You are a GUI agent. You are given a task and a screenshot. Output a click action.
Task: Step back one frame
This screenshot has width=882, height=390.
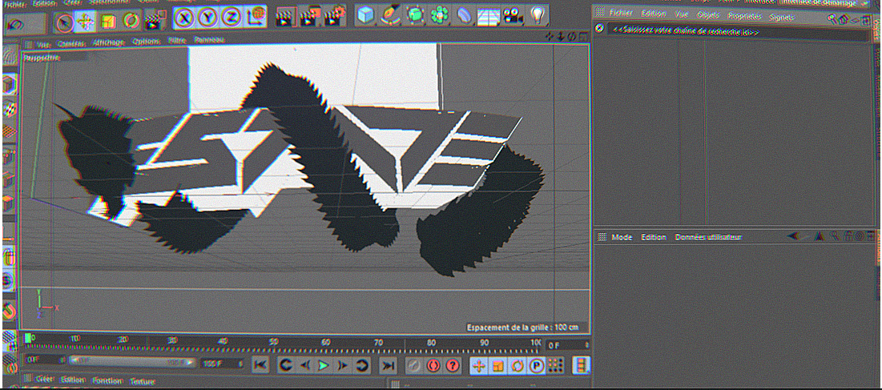pos(305,365)
